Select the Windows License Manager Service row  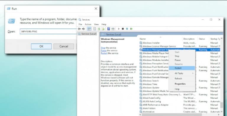[x=180, y=46]
